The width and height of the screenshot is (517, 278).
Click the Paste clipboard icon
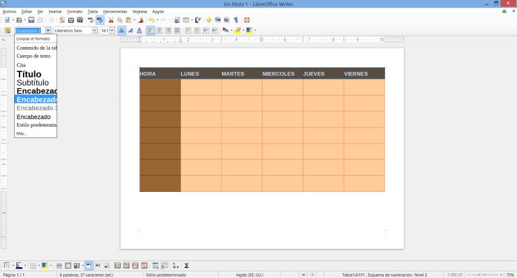point(129,20)
